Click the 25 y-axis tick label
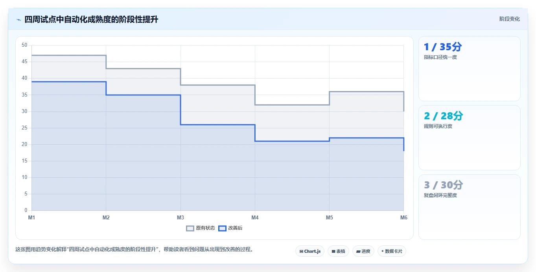536x272 pixels. (x=24, y=128)
